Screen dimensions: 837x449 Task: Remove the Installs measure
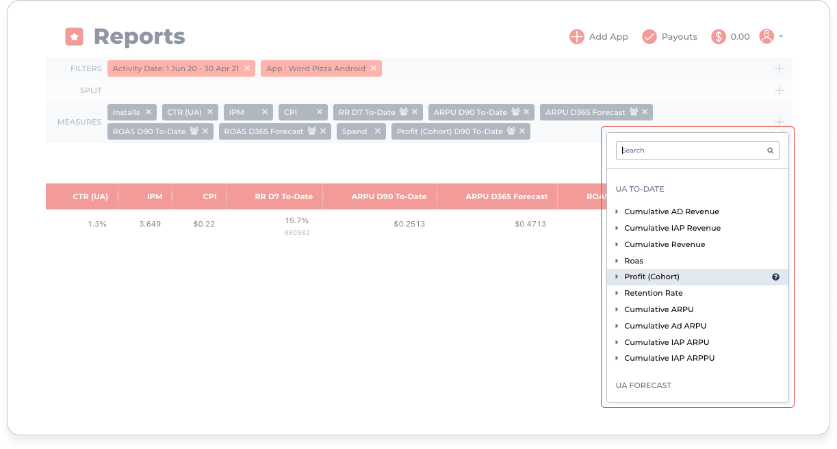[149, 112]
